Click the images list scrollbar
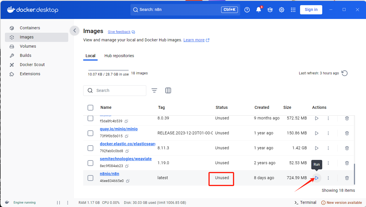 (354, 174)
